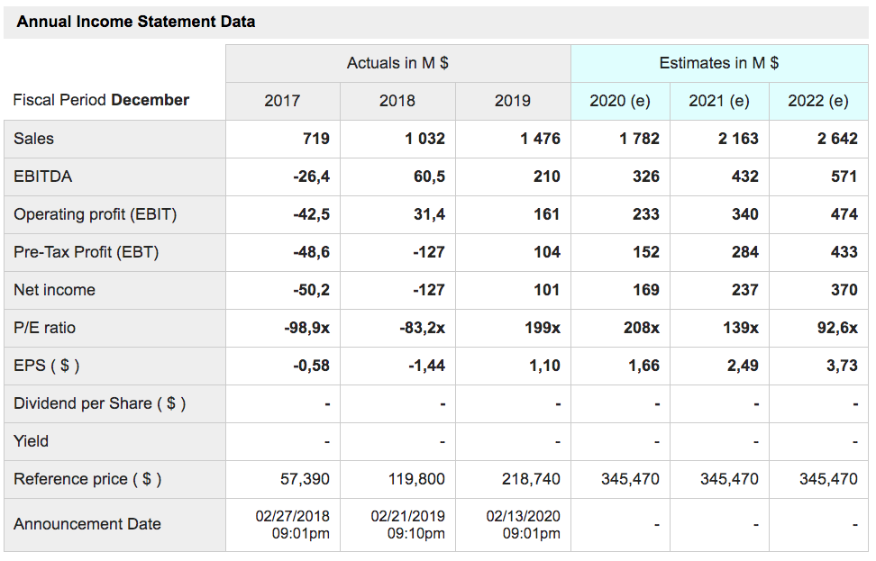Click the Estimates in M $ header
Viewport: 876px width, 561px height.
(719, 63)
